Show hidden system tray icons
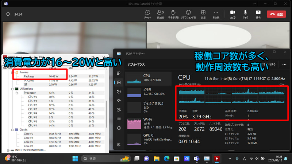 [230, 159]
